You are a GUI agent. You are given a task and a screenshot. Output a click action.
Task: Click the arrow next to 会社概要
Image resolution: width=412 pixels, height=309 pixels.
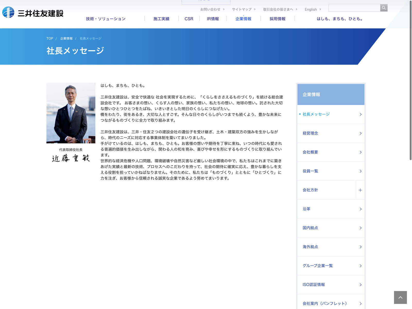pyautogui.click(x=360, y=152)
